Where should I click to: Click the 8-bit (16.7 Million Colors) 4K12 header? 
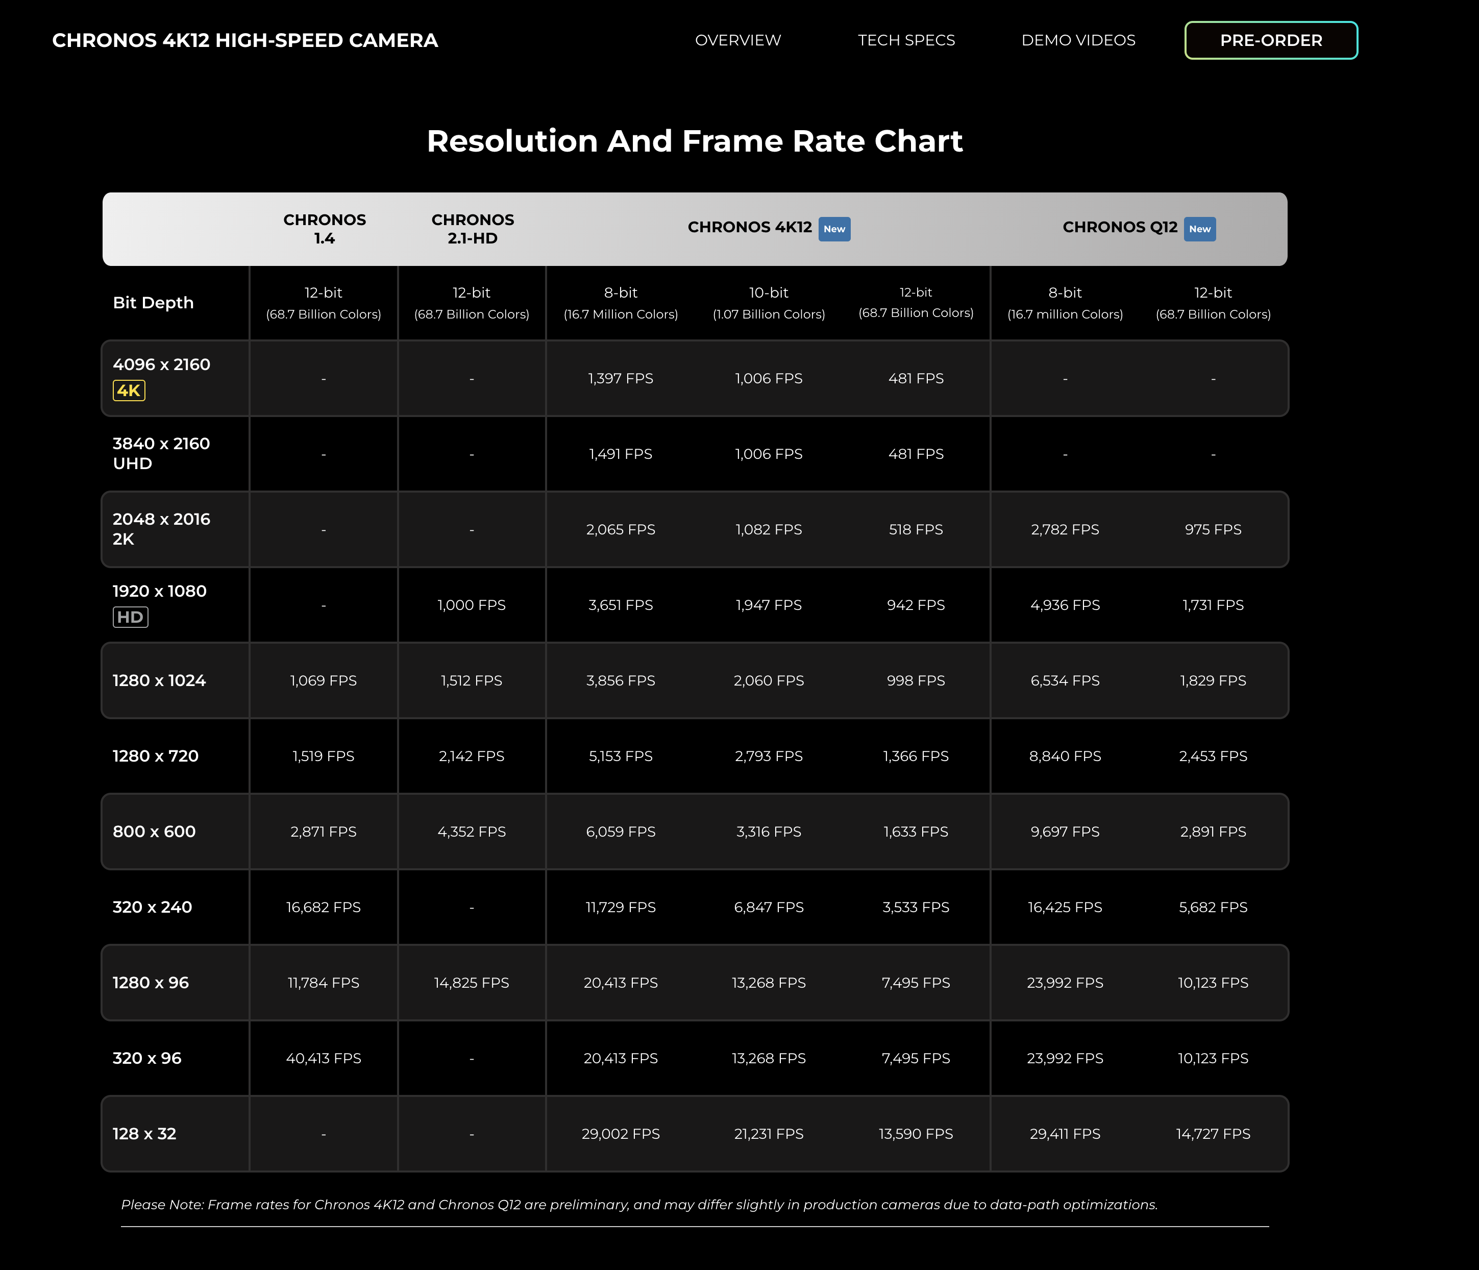pos(620,303)
